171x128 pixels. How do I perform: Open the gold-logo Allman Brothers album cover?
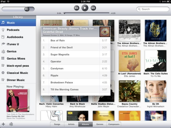(x=156, y=30)
